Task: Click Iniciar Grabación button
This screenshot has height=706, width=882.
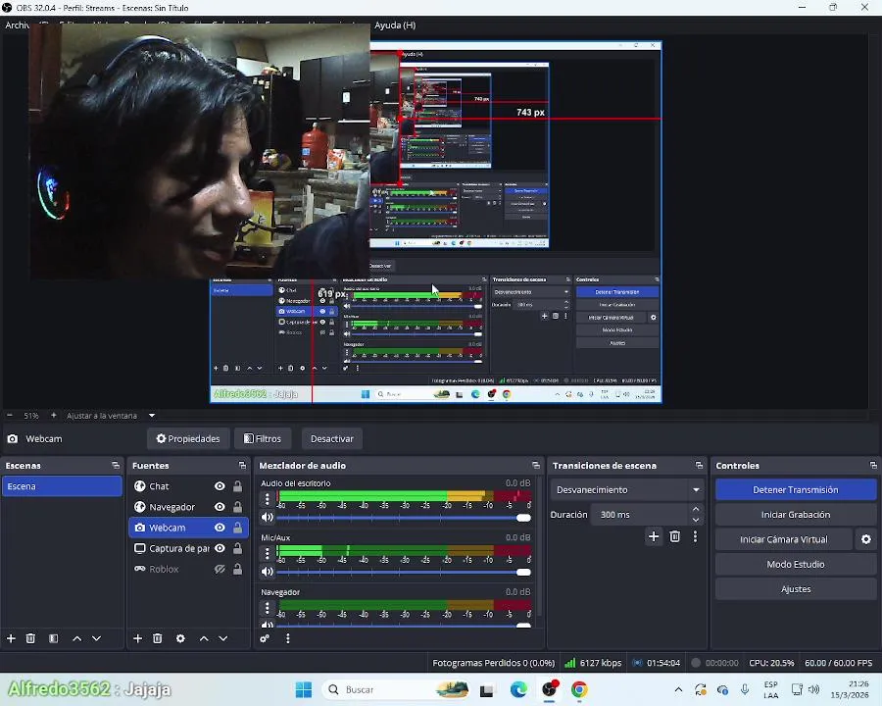Action: pyautogui.click(x=796, y=515)
